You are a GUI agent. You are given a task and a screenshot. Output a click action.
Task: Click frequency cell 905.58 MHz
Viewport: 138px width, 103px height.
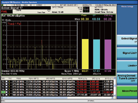tap(18, 95)
